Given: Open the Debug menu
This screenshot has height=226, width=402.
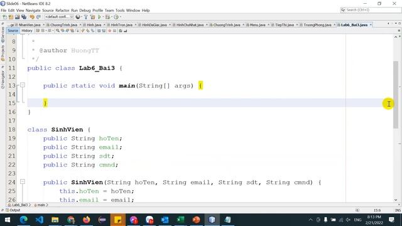Looking at the screenshot, I should tap(85, 11).
